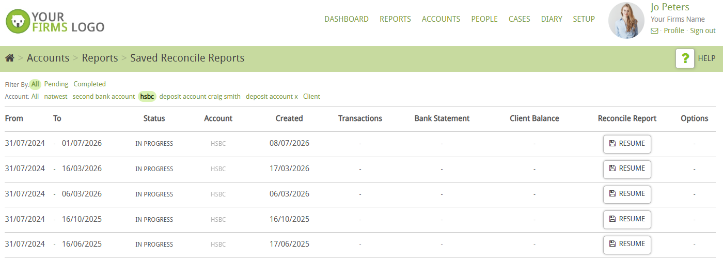Screen dimensions: 723x258
Task: Resume the report created 17/06/2025
Action: pos(627,244)
